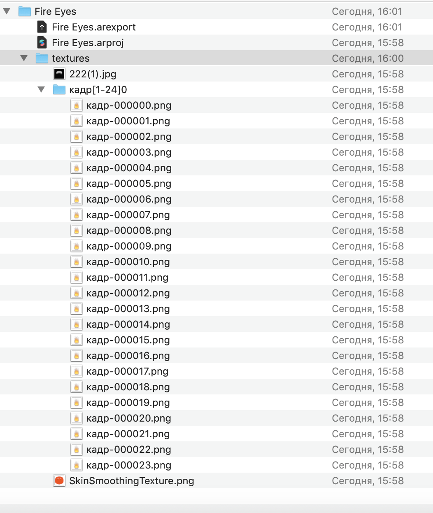Screen dimensions: 433x513
Task: Select the кадр-000000.png file name
Action: coord(129,105)
